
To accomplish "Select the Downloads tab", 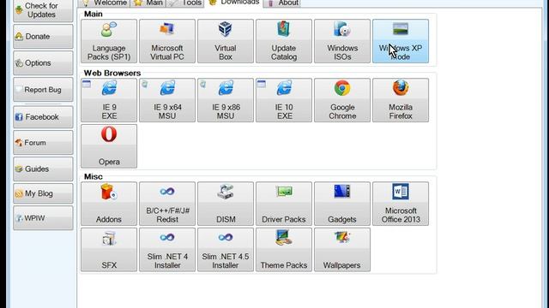I will click(x=233, y=3).
